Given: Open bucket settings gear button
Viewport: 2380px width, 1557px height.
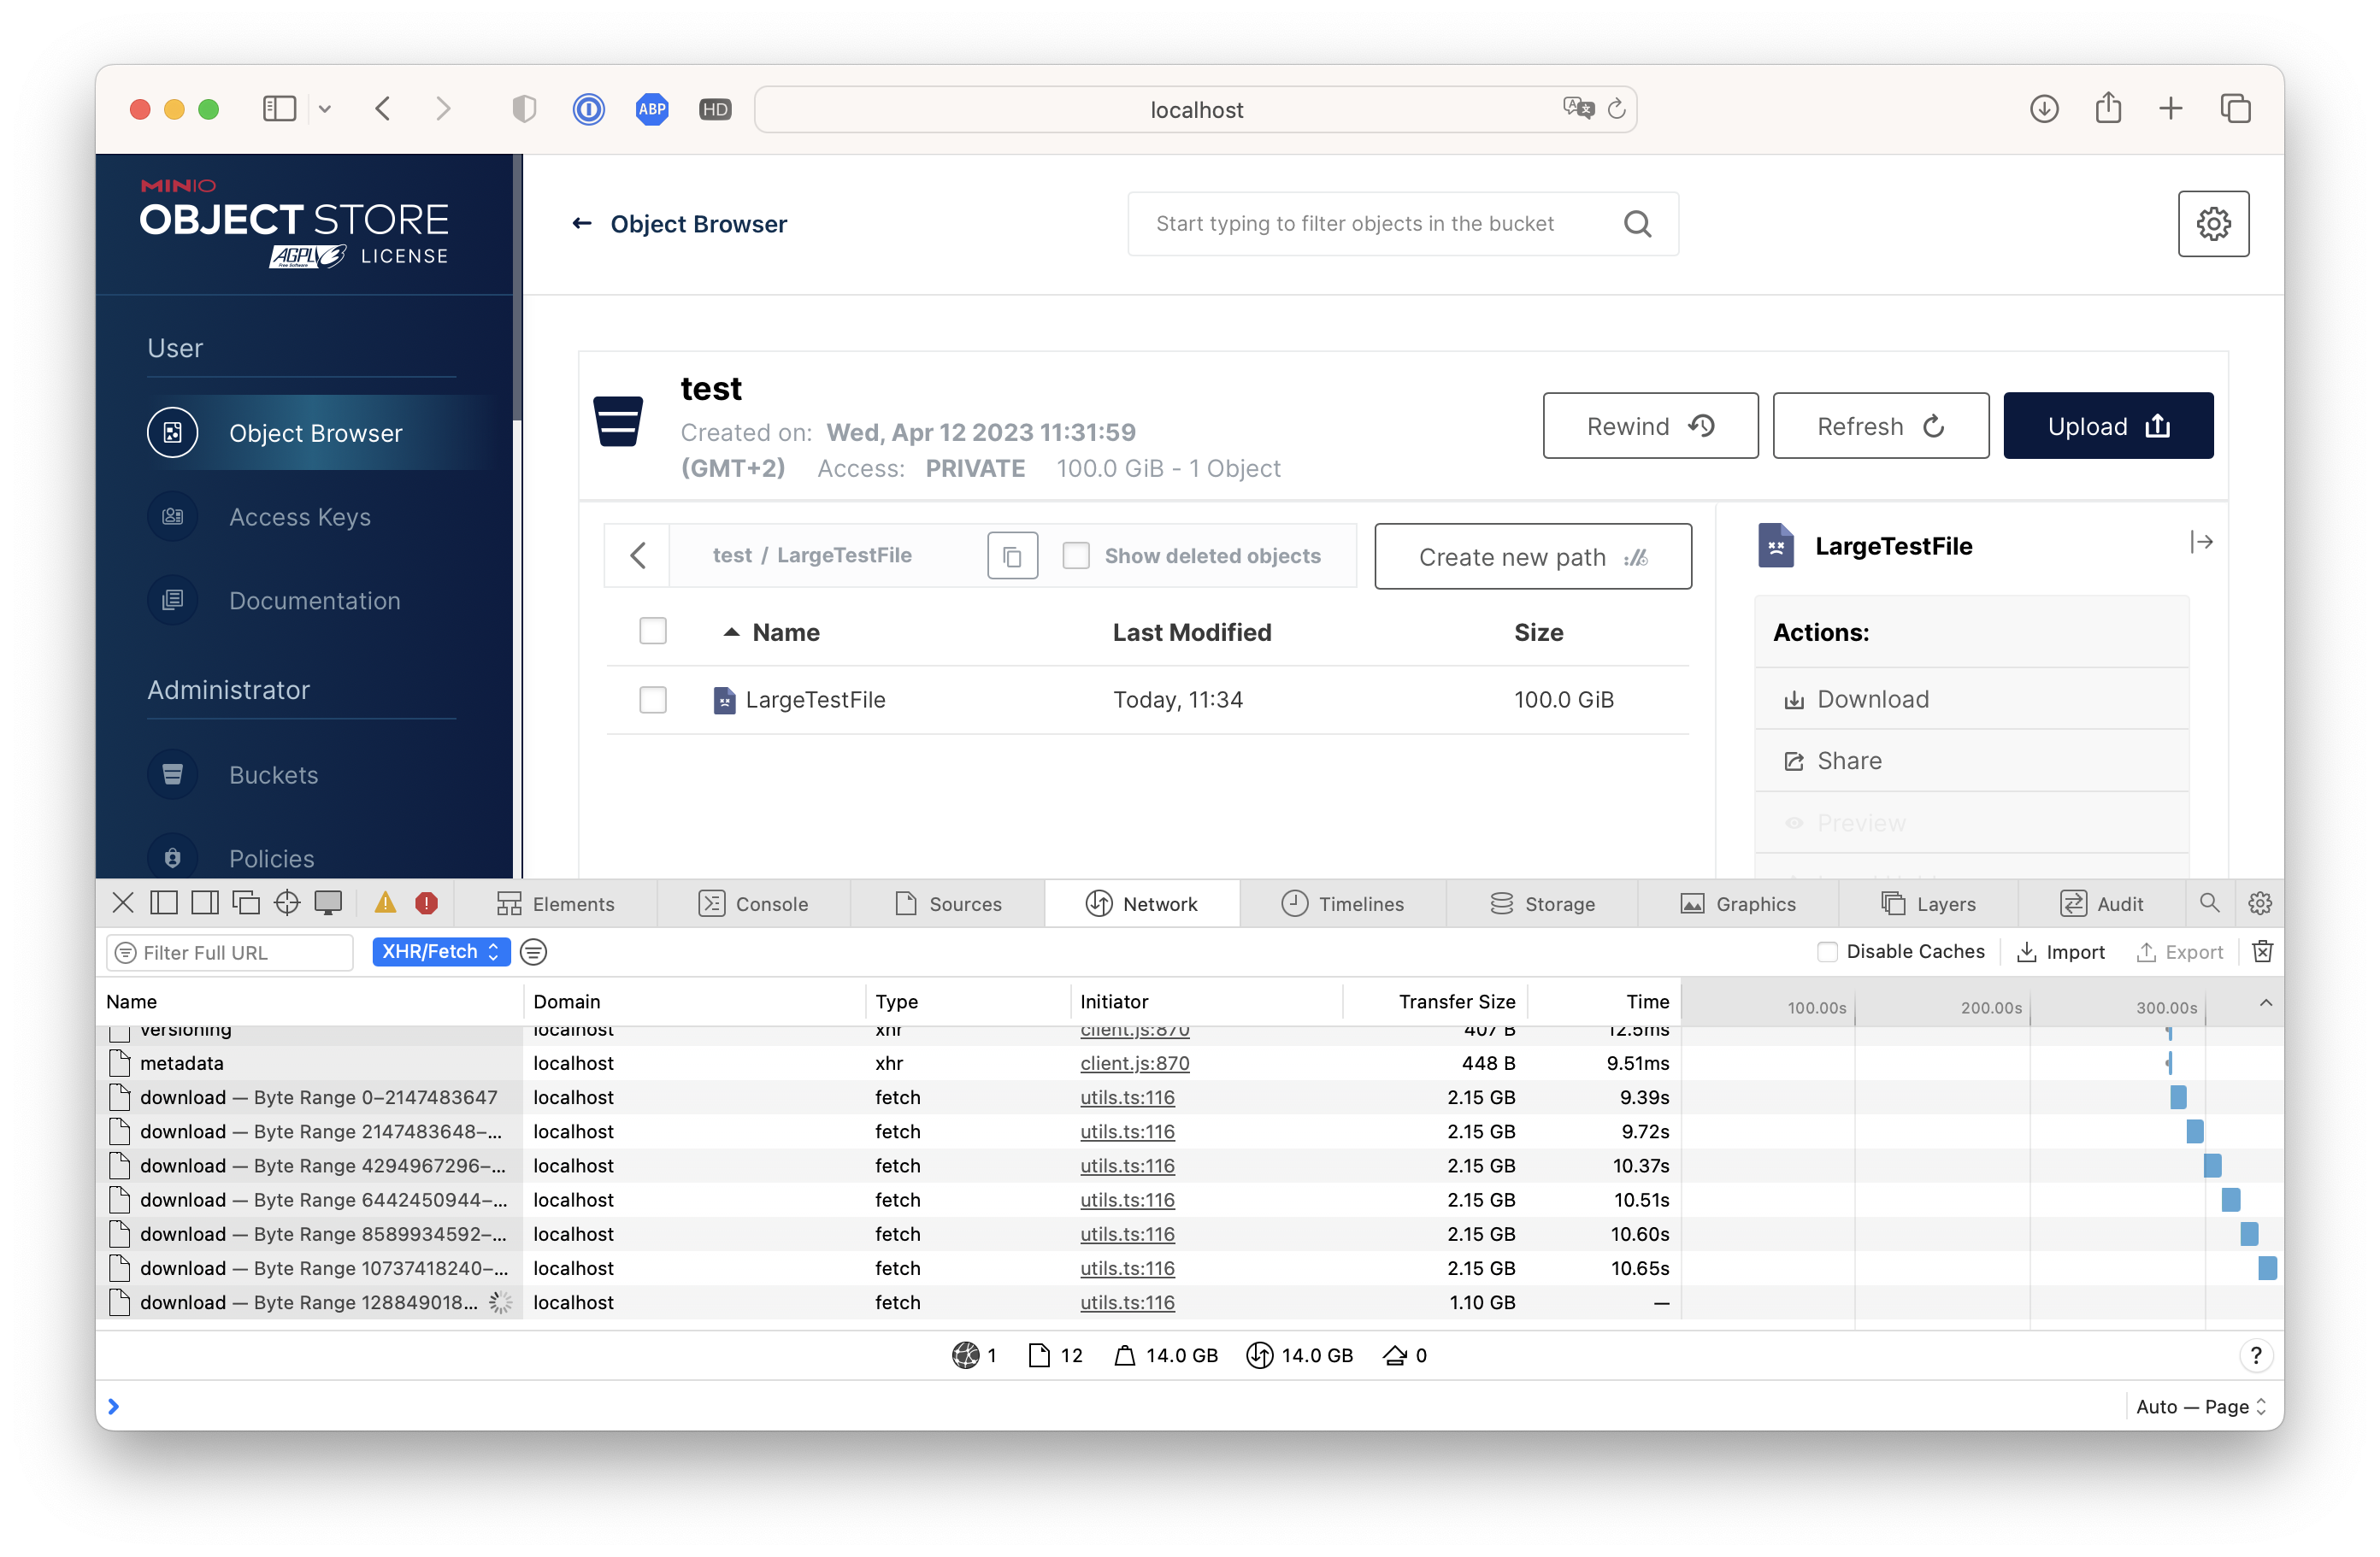Looking at the screenshot, I should 2213,223.
